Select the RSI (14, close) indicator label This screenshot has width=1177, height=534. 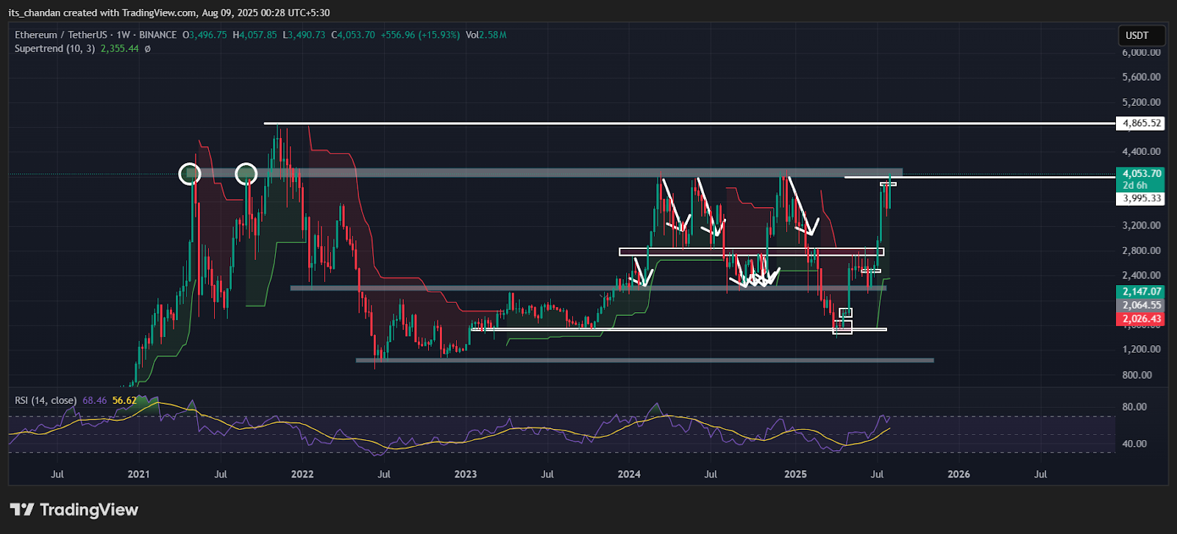[x=46, y=400]
